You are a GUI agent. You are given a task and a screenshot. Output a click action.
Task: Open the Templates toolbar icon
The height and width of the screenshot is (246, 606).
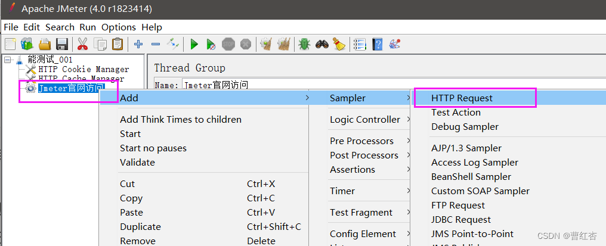coord(27,44)
